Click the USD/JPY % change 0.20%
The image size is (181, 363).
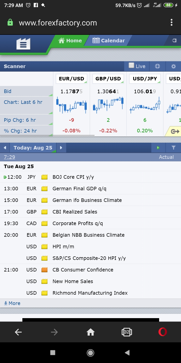pyautogui.click(x=145, y=131)
